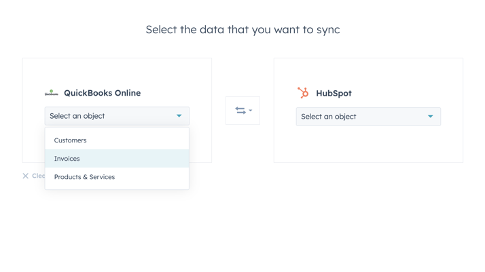Click the blue caret in QuickBooks dropdown
The height and width of the screenshot is (272, 485).
pos(179,116)
